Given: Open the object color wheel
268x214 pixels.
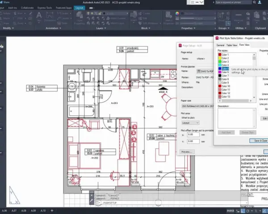Looking at the screenshot, I should (177, 13).
